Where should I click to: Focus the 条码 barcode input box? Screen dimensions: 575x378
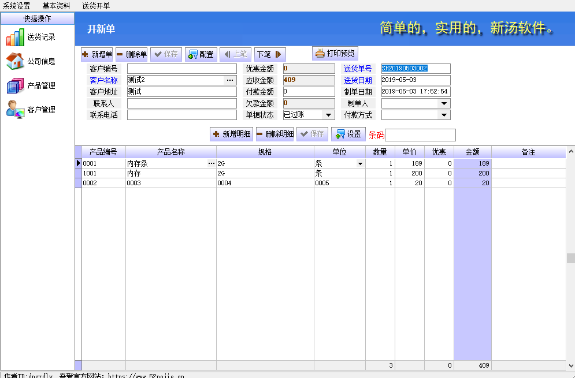pos(420,135)
